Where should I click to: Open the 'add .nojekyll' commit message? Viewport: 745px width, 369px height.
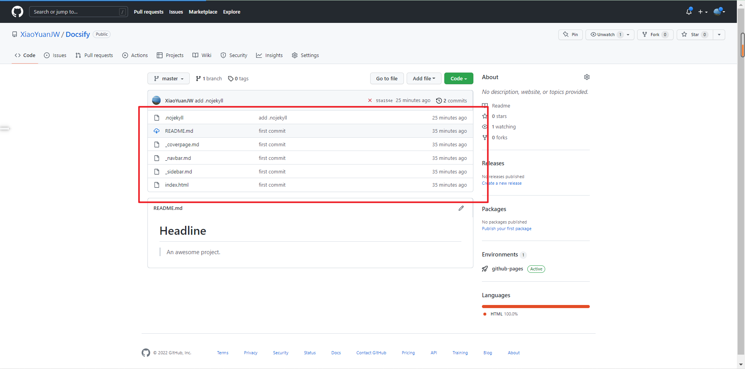pyautogui.click(x=273, y=118)
